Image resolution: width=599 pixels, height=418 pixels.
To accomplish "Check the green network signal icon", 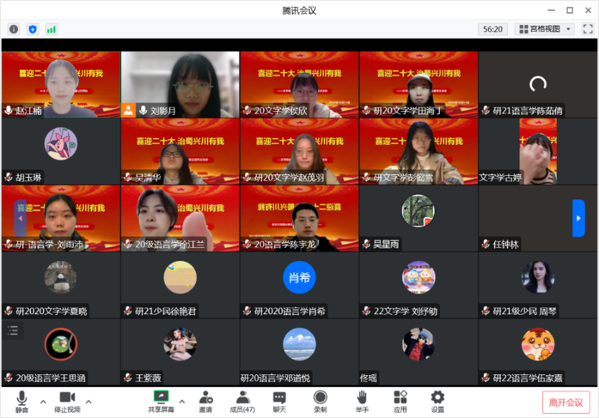I will click(51, 29).
